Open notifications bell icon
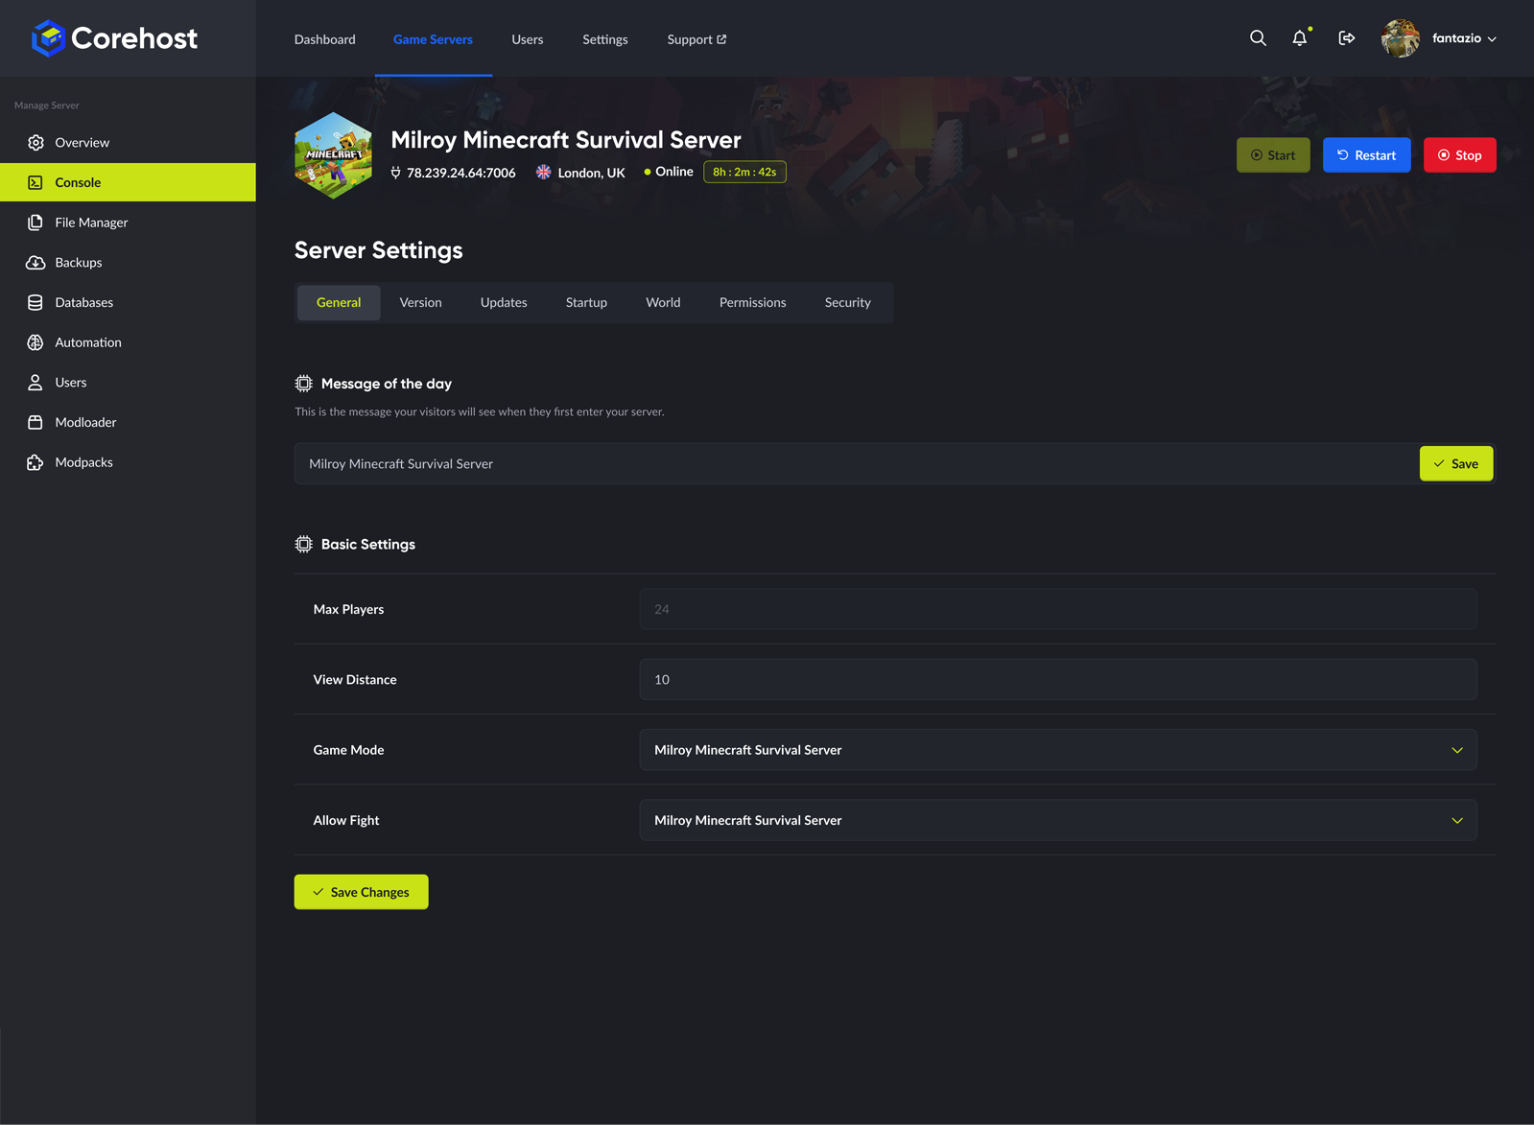1534x1125 pixels. [1300, 38]
